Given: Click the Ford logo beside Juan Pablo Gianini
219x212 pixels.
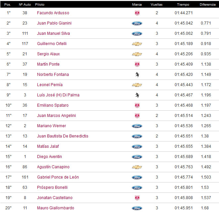Looking at the screenshot, I should [x=137, y=23].
